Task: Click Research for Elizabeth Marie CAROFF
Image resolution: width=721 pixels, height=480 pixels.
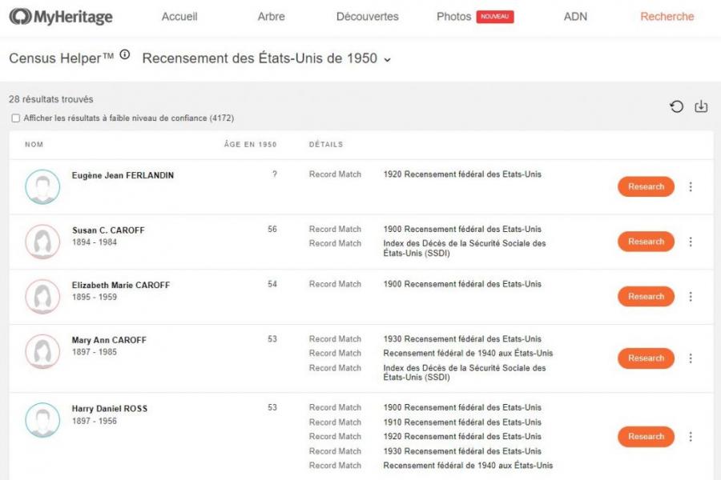Action: 646,297
